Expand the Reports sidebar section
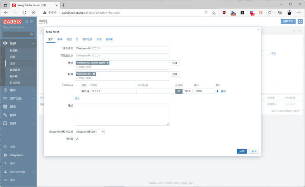This screenshot has height=187, width=305. 33,107
